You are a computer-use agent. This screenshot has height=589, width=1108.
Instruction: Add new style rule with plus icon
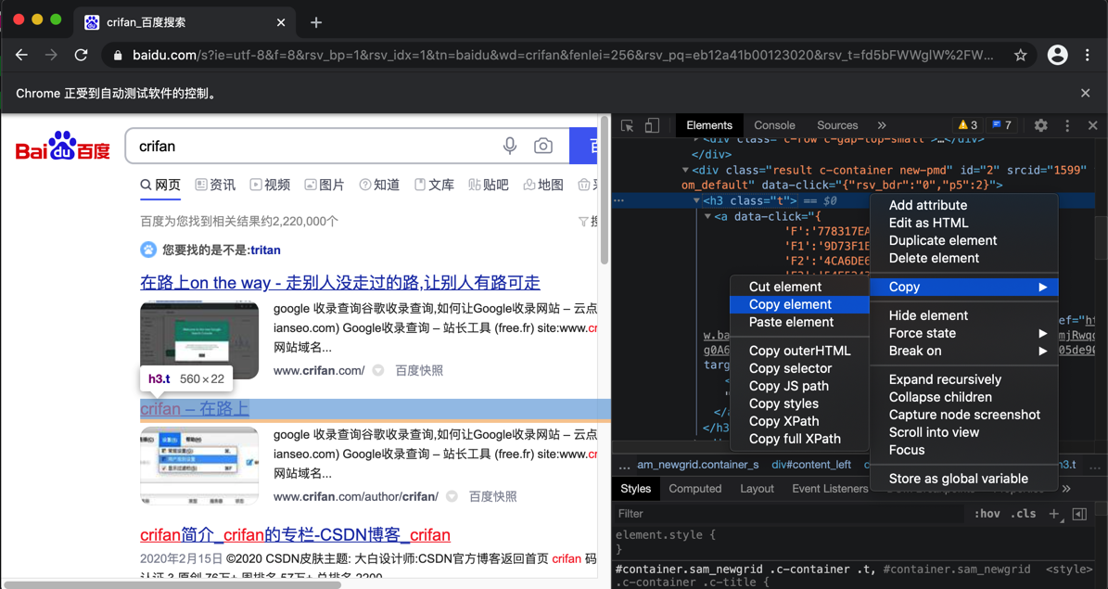coord(1053,514)
